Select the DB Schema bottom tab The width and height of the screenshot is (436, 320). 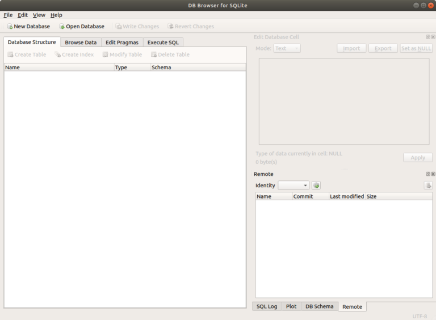point(319,306)
